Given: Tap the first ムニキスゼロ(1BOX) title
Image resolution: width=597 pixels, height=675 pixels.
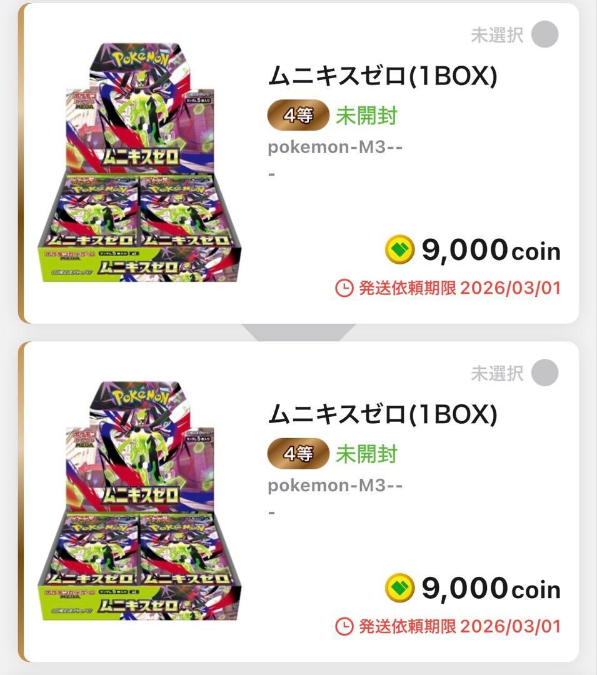Looking at the screenshot, I should [382, 76].
